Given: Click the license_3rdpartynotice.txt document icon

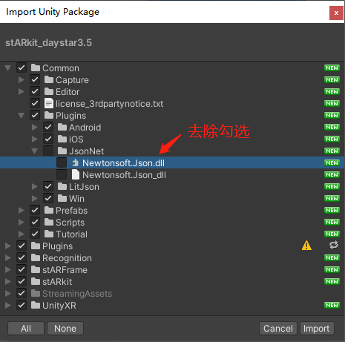Looking at the screenshot, I should click(49, 103).
